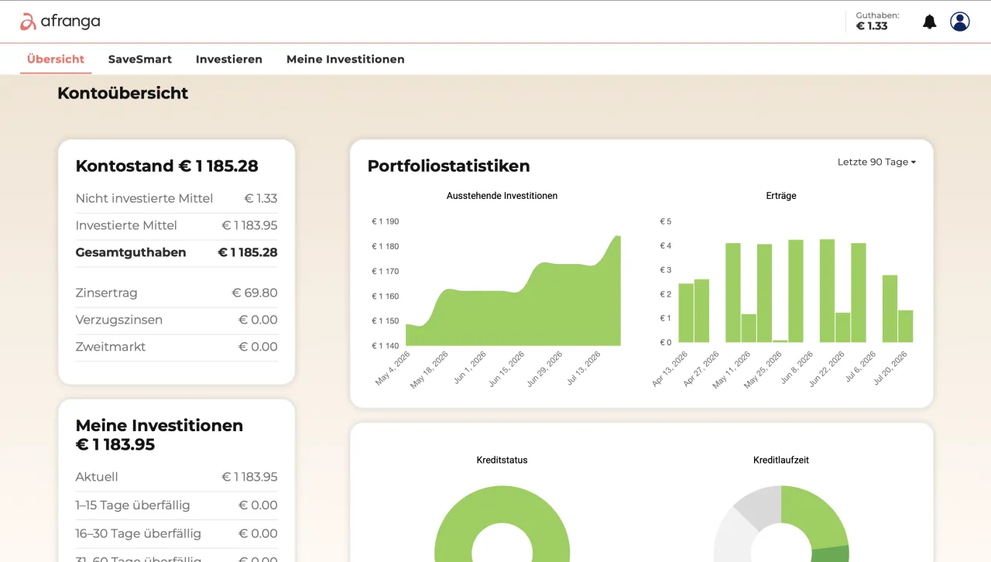
Task: Click the Portfoliostatistiken heading
Action: click(x=449, y=166)
